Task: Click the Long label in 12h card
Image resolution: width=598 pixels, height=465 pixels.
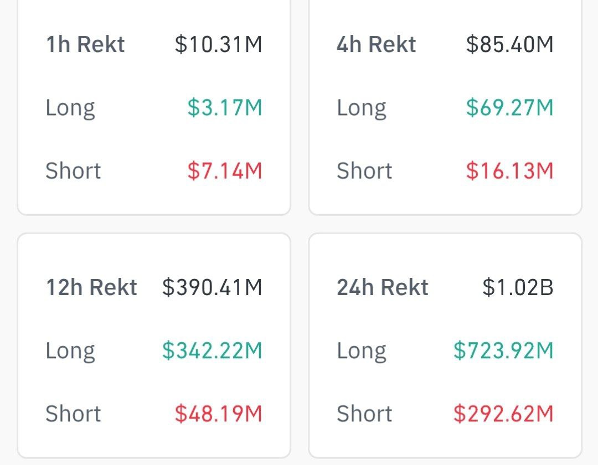Action: tap(70, 350)
